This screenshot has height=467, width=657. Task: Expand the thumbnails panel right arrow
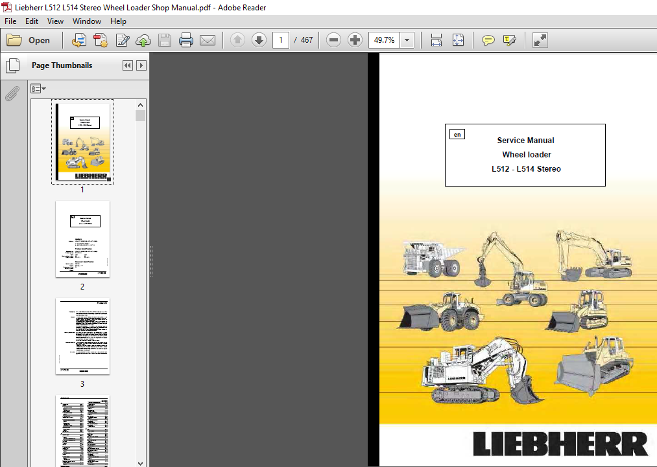pos(141,65)
